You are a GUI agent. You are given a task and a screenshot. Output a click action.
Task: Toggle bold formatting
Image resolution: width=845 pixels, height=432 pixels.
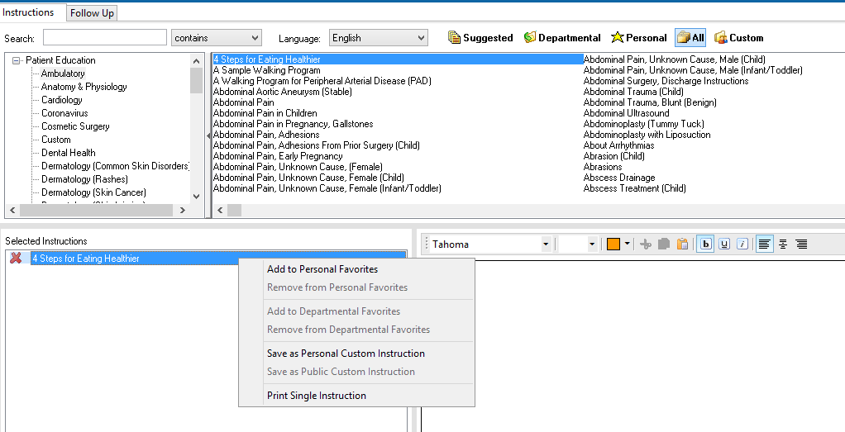pyautogui.click(x=705, y=244)
